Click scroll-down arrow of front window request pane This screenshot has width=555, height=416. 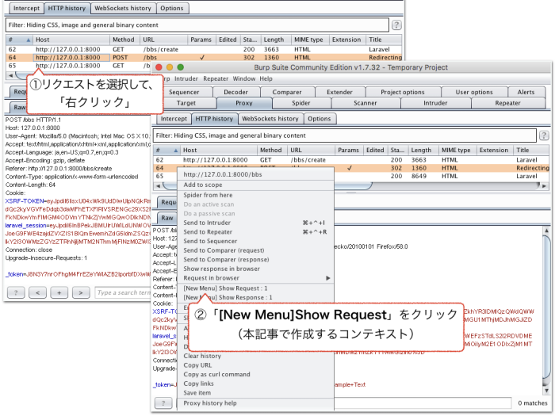[x=546, y=391]
